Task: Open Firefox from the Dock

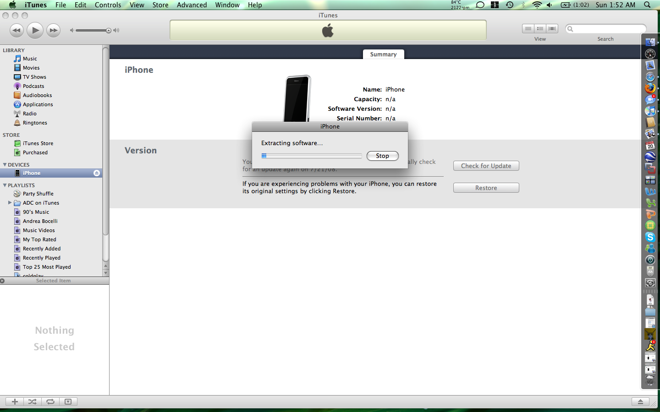Action: (x=650, y=88)
